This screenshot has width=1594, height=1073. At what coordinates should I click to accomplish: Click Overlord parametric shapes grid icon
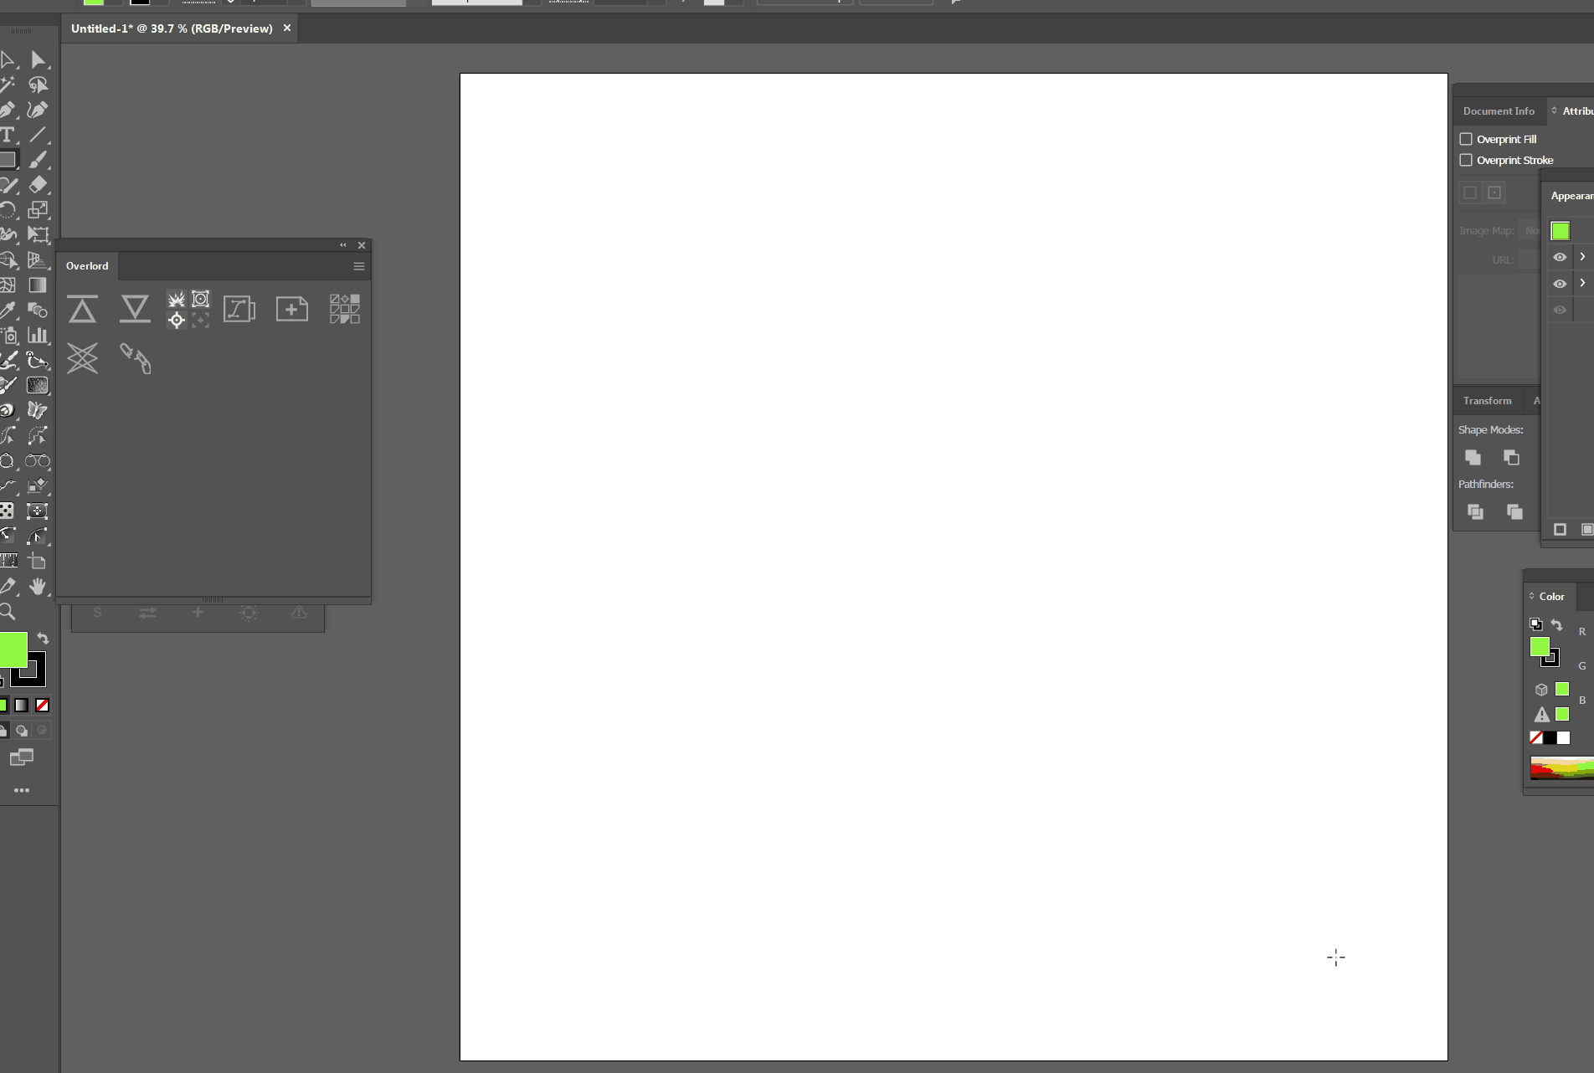[345, 309]
